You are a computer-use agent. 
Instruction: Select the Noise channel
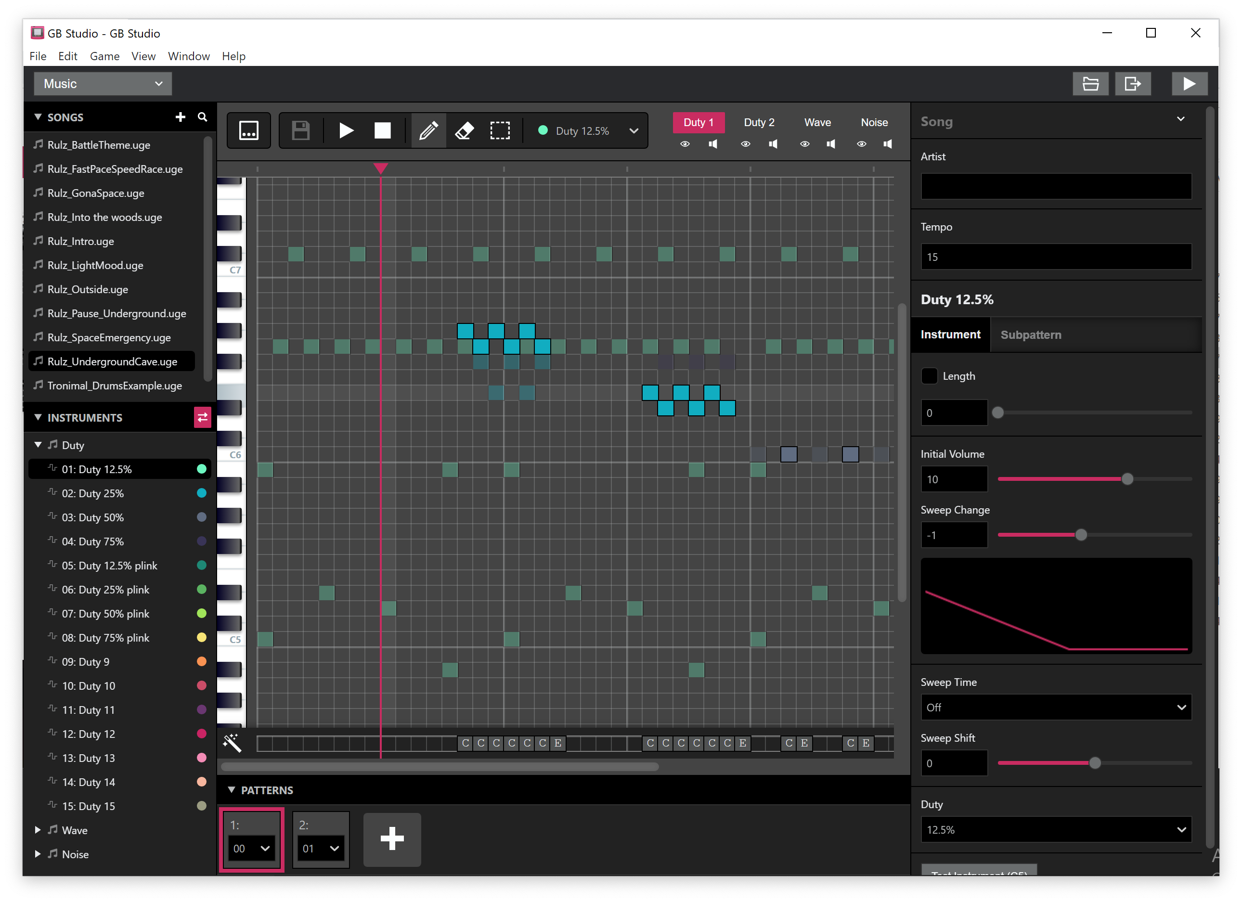point(875,122)
